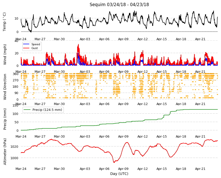Click the Precip (124.5 mm) legend text
The height and width of the screenshot is (178, 221).
(47, 110)
